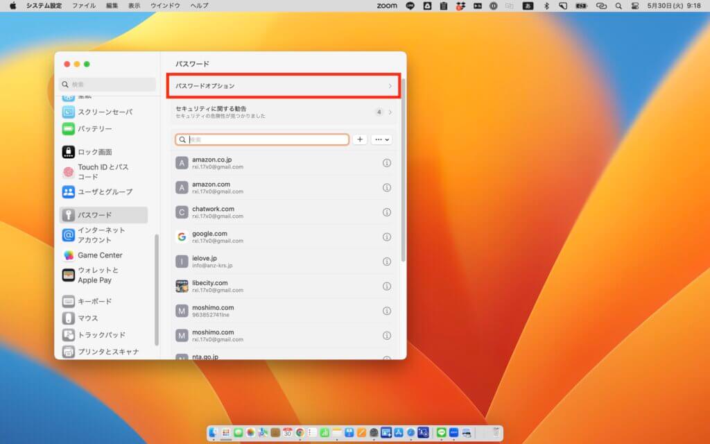The height and width of the screenshot is (444, 710).
Task: Click the Google logo of google.com
Action: pos(182,237)
